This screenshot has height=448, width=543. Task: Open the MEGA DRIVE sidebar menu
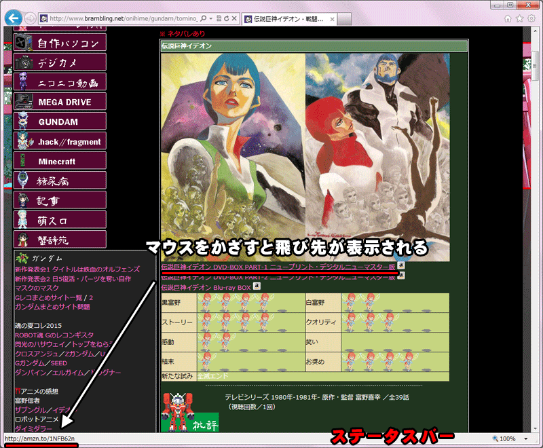60,101
